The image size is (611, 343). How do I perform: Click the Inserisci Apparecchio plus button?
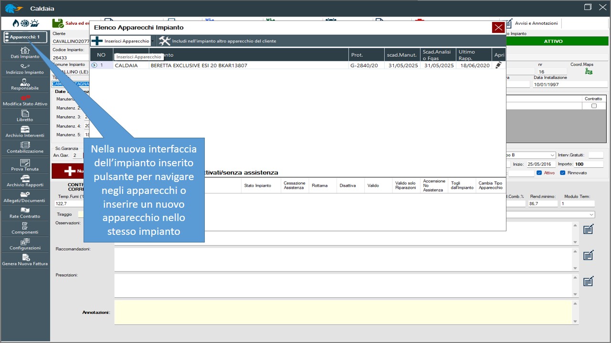click(120, 41)
